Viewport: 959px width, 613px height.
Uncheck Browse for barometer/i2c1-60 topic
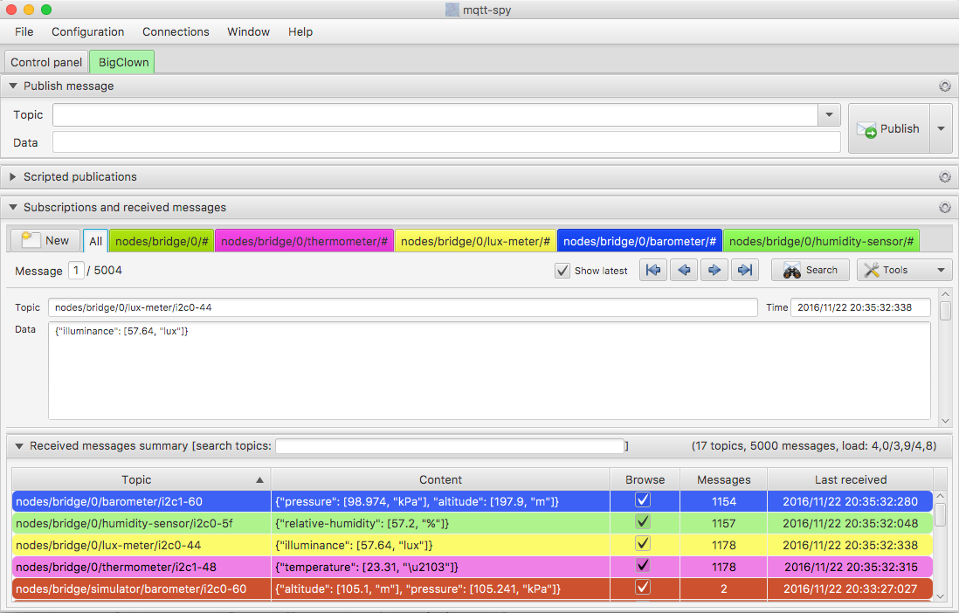pyautogui.click(x=643, y=500)
